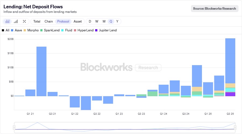
Task: Hide the SparkLend series in legend
Action: (50, 30)
